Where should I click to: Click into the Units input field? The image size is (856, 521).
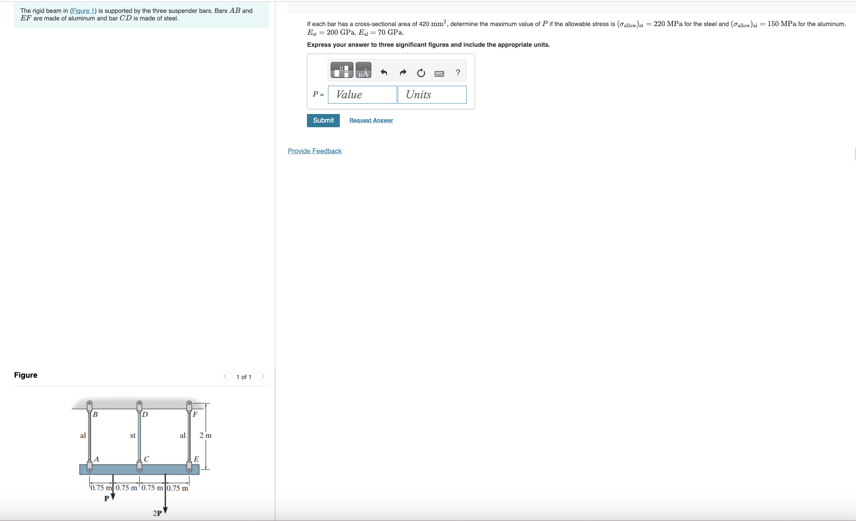(x=432, y=95)
